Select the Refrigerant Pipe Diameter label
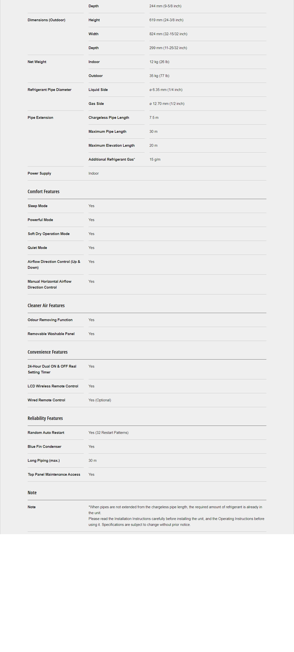This screenshot has width=294, height=652. coord(49,90)
